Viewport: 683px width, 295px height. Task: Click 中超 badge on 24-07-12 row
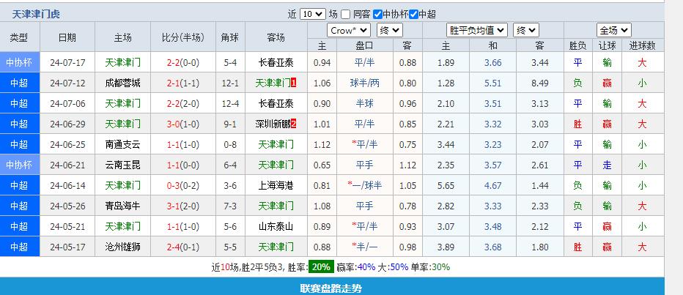click(19, 83)
